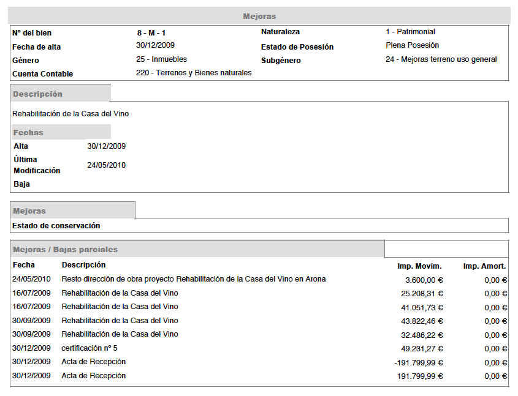
Task: Click the Plena Posesión value
Action: coord(412,45)
